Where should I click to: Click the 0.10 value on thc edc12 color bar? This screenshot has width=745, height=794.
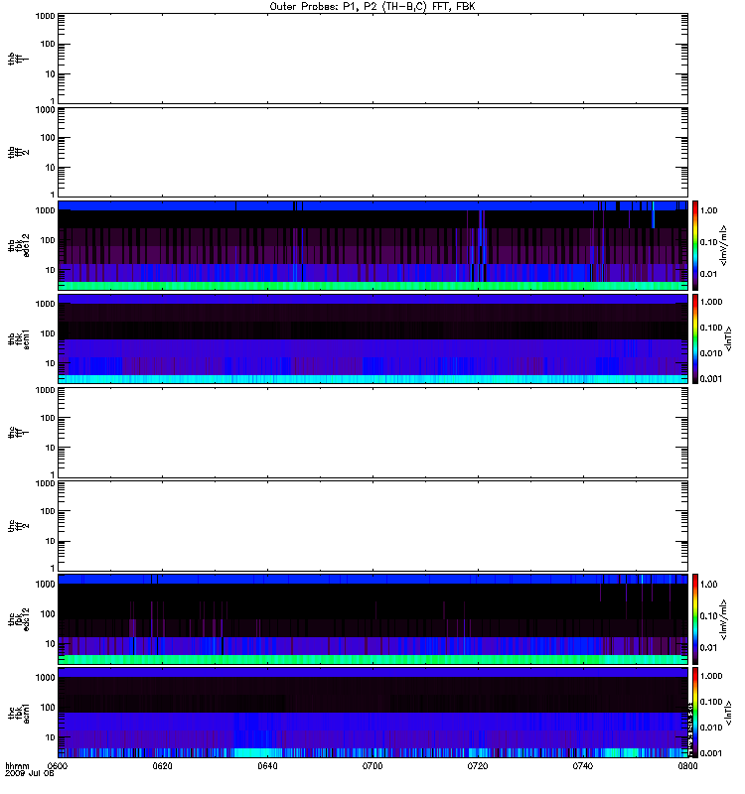709,616
